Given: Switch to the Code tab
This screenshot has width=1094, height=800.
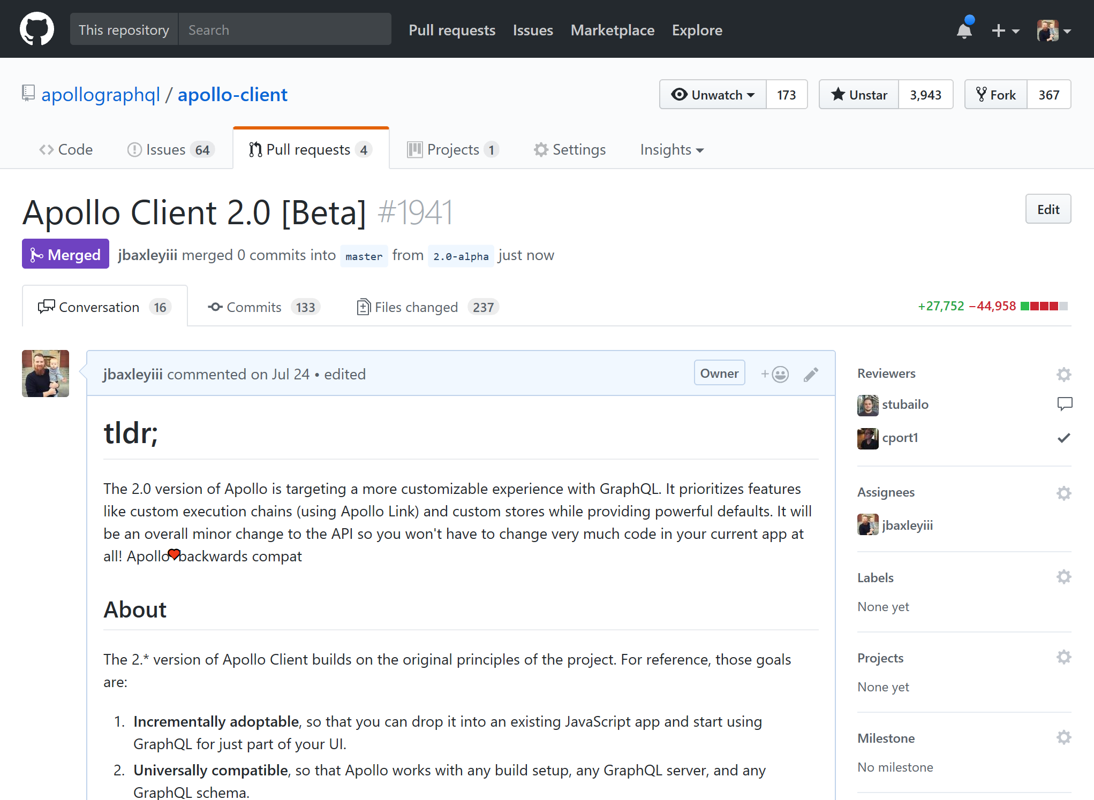Looking at the screenshot, I should (66, 149).
